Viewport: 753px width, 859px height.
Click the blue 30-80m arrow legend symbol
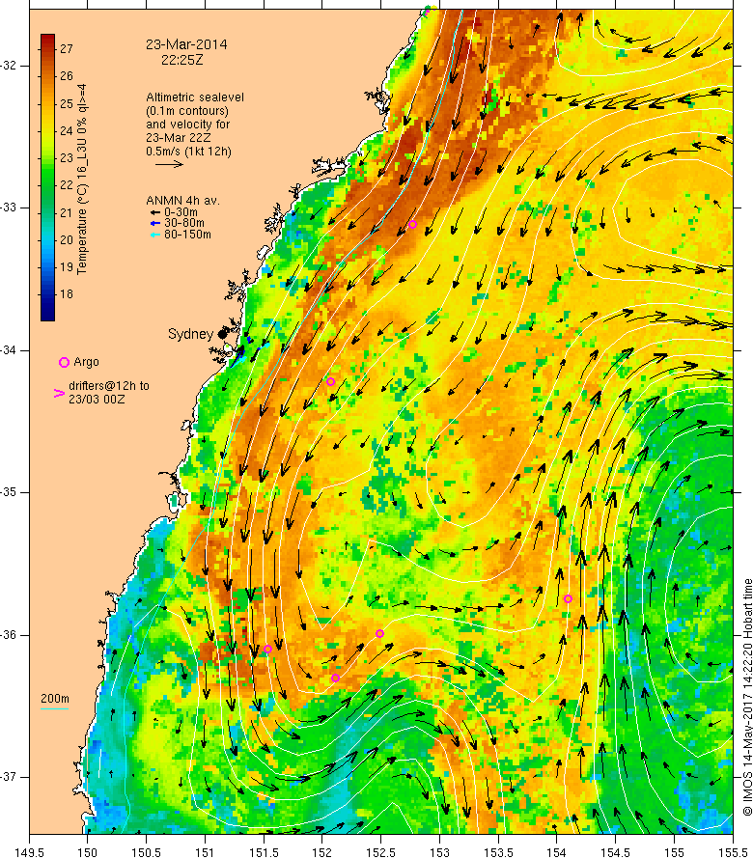pos(155,223)
